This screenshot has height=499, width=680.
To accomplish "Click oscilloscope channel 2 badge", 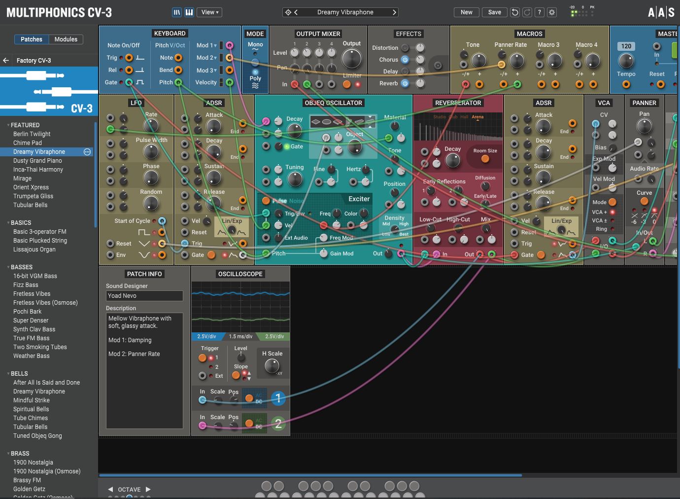I will tap(278, 424).
